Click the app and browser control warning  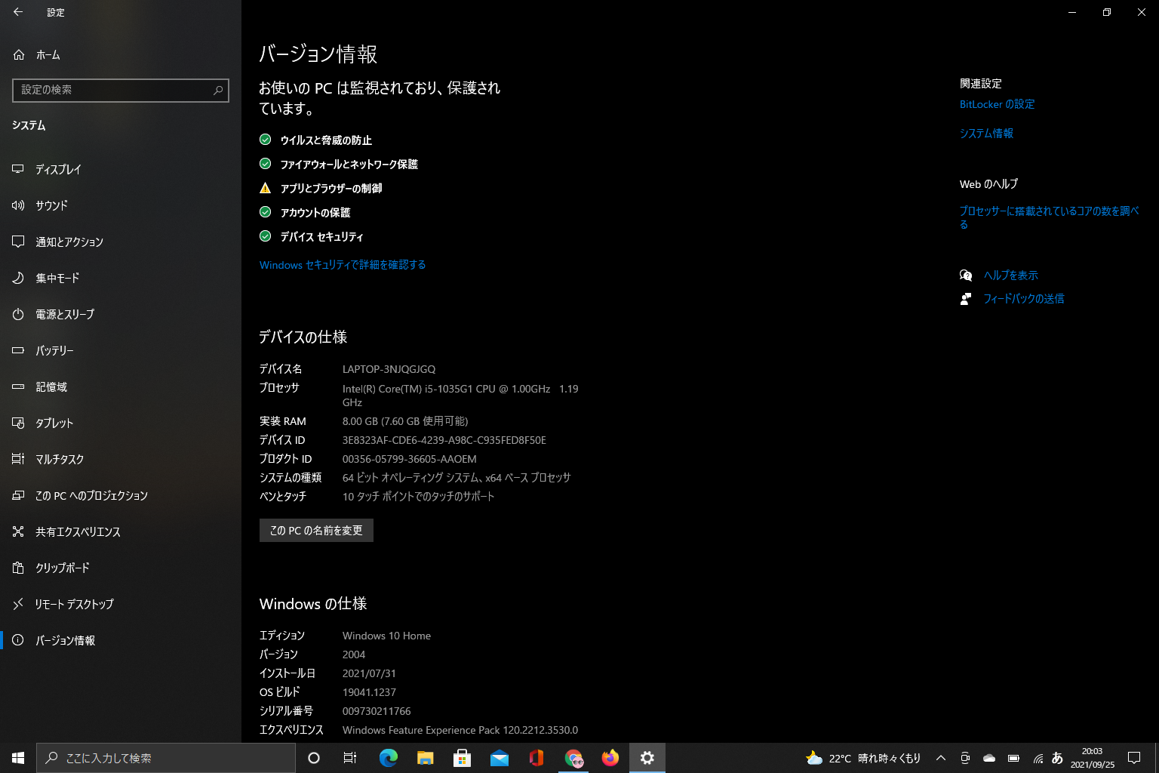pyautogui.click(x=330, y=189)
